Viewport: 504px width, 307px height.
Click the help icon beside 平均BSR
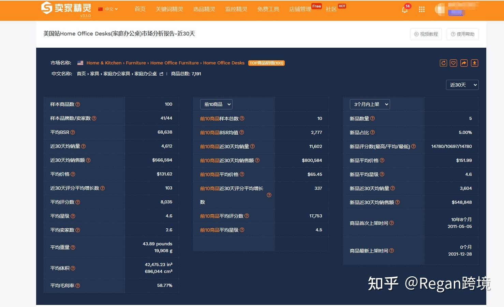click(x=73, y=132)
